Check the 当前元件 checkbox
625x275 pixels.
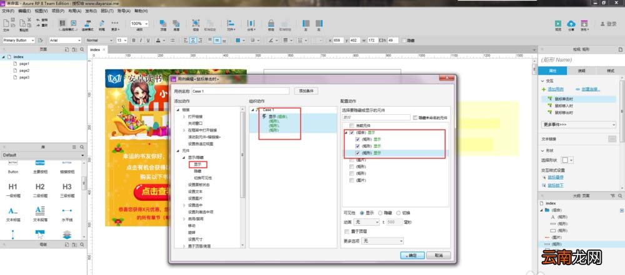pyautogui.click(x=351, y=125)
